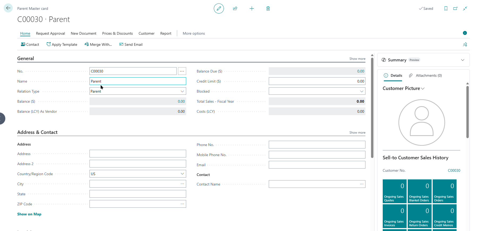Screen dimensions: 477x231
Task: Click the trash delete icon
Action: [x=268, y=8]
